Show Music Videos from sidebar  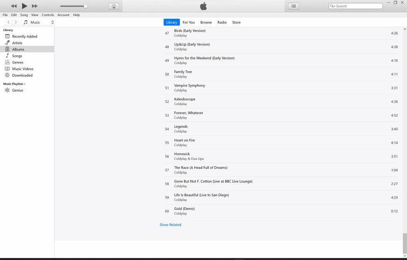pos(22,69)
